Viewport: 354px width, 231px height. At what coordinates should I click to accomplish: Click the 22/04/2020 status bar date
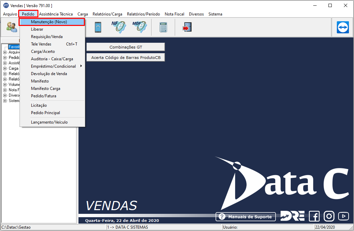pyautogui.click(x=325, y=227)
